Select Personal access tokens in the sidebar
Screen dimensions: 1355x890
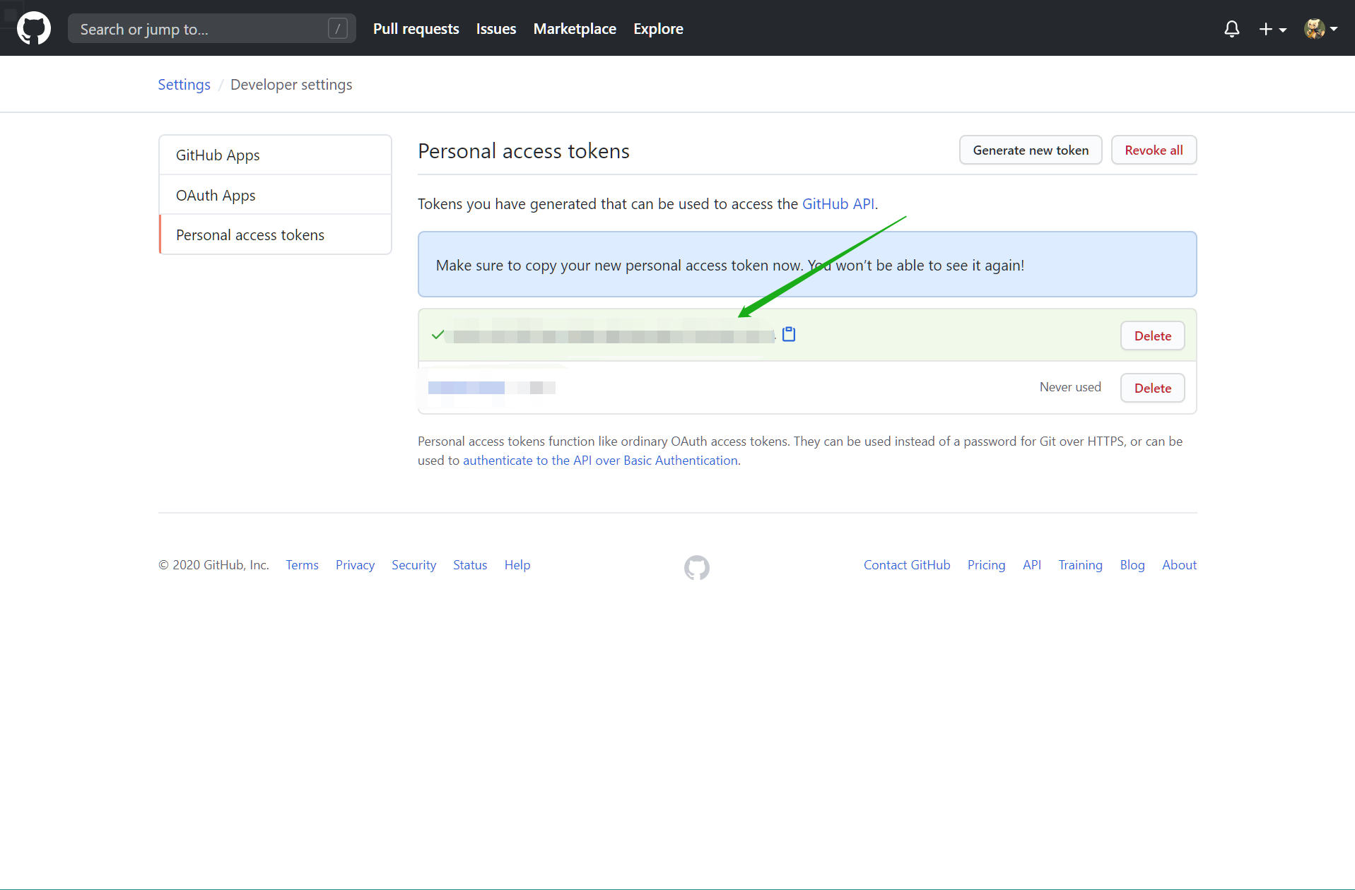pyautogui.click(x=276, y=235)
